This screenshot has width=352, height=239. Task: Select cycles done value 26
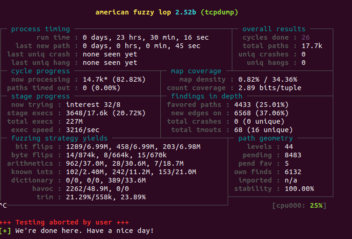306,37
